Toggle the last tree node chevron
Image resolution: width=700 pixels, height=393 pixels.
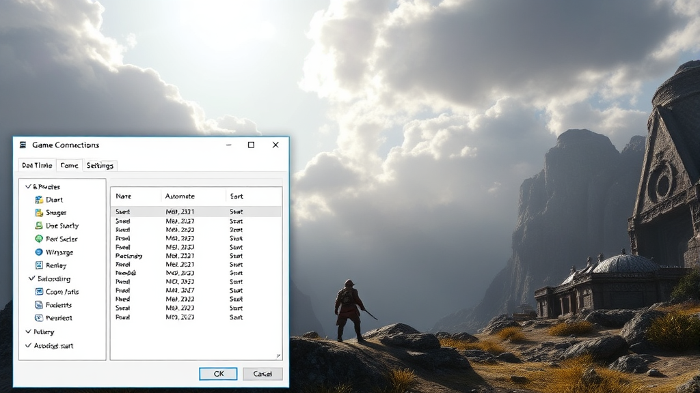point(28,346)
